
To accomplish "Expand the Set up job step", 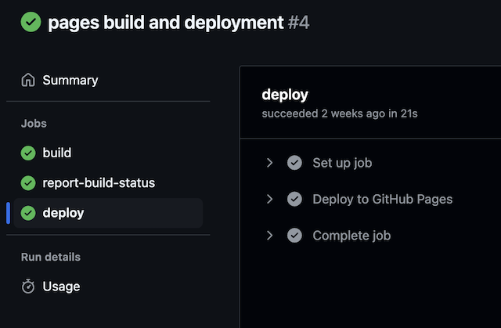I will (x=269, y=163).
